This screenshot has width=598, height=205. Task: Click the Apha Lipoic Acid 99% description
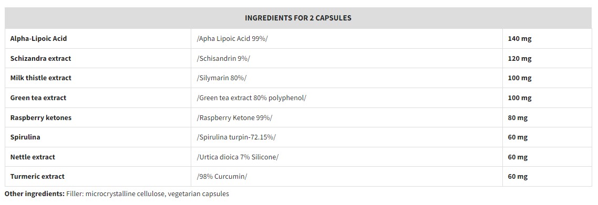[x=232, y=39]
